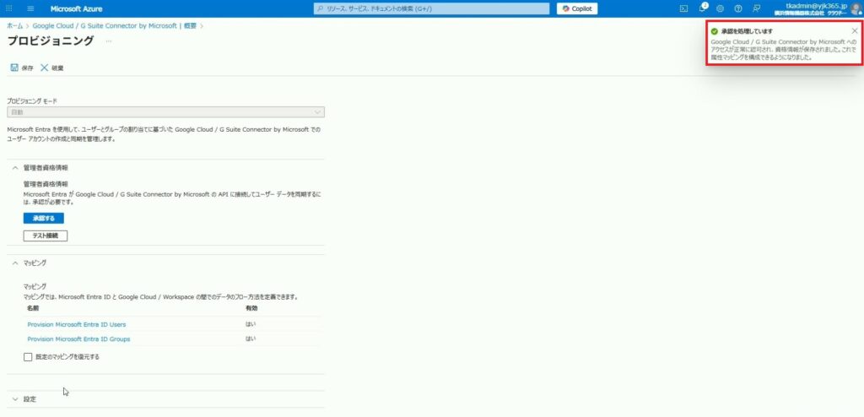
Task: Open the app launcher waffle icon
Action: [9, 8]
